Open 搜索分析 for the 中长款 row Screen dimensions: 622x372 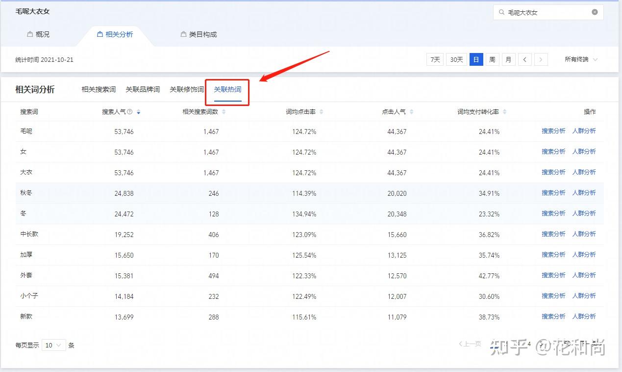[553, 234]
